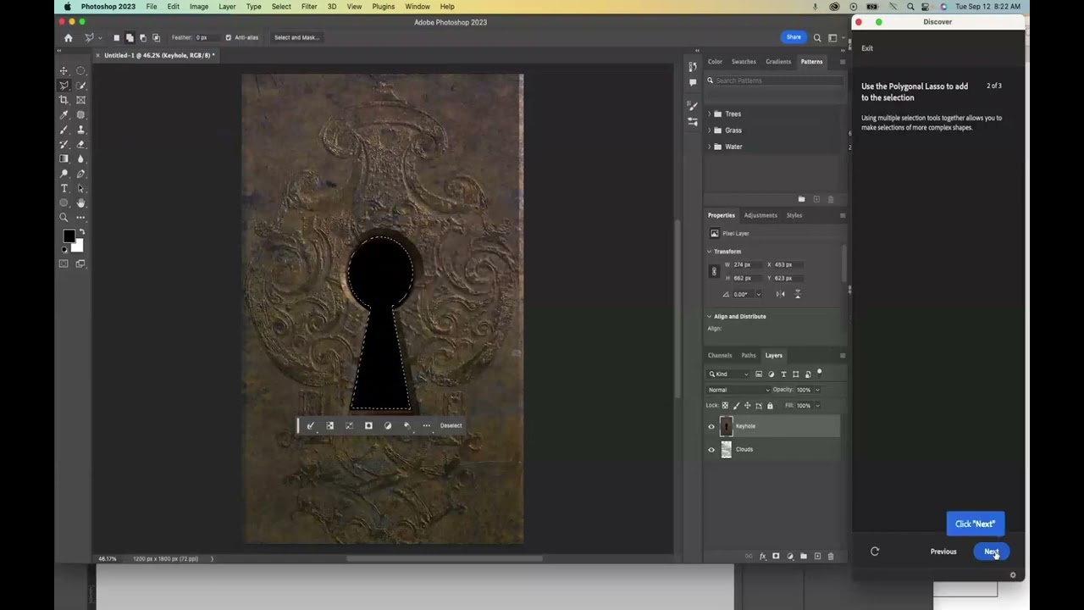Select the Polygonal Lasso tool in toolbox
This screenshot has width=1084, height=610.
point(64,86)
